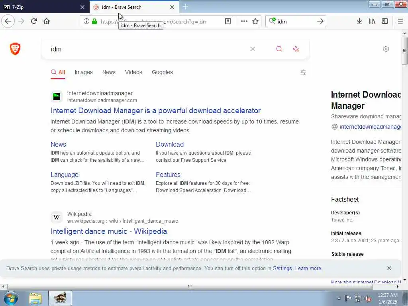Click search engine icon in browser search box

pos(272,21)
